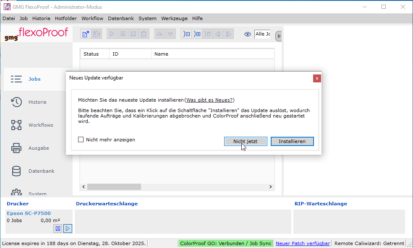
Task: Open 'Was gibt es Neues?' link
Action: pyautogui.click(x=210, y=100)
